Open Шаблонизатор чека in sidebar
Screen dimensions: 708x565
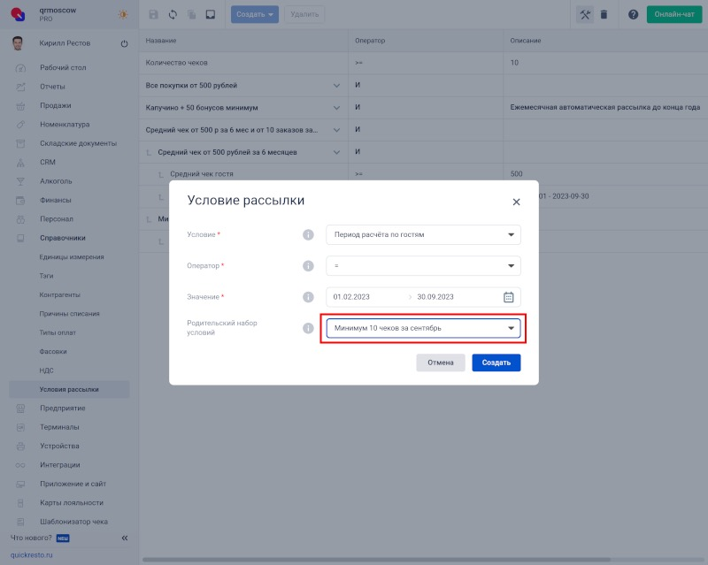73,522
